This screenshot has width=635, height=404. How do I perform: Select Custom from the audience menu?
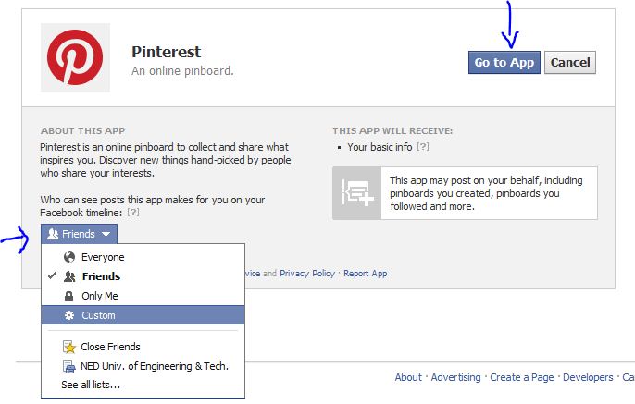pyautogui.click(x=143, y=315)
